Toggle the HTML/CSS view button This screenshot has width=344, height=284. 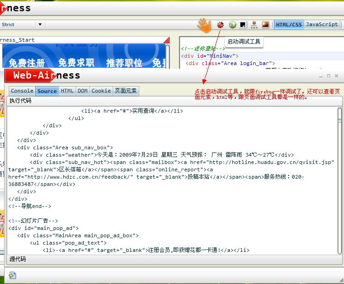pos(289,25)
